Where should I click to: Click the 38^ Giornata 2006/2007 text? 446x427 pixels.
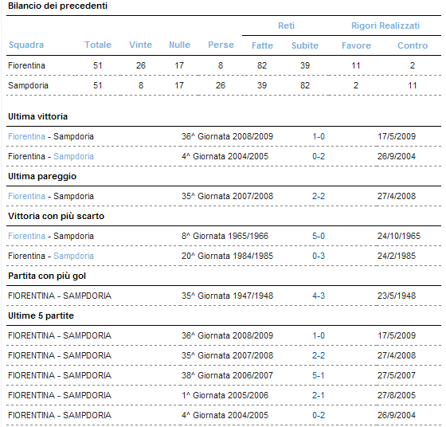tap(227, 375)
